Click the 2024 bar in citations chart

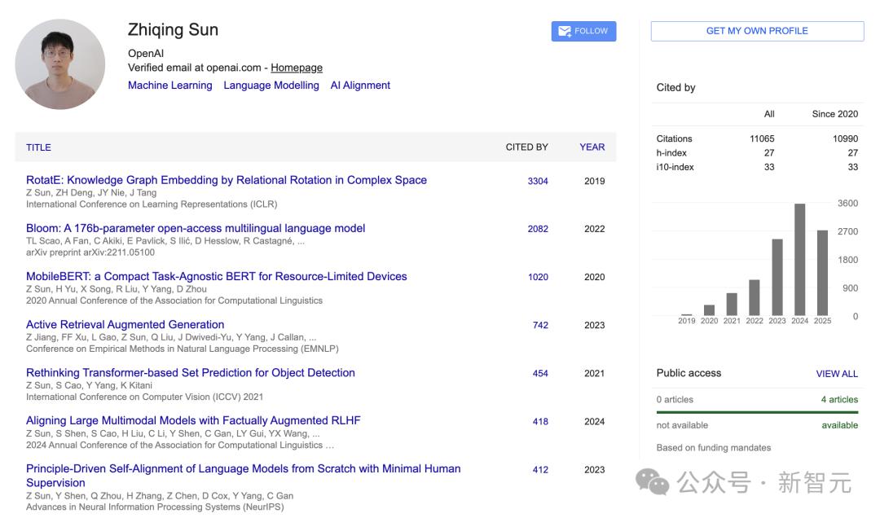click(x=800, y=260)
